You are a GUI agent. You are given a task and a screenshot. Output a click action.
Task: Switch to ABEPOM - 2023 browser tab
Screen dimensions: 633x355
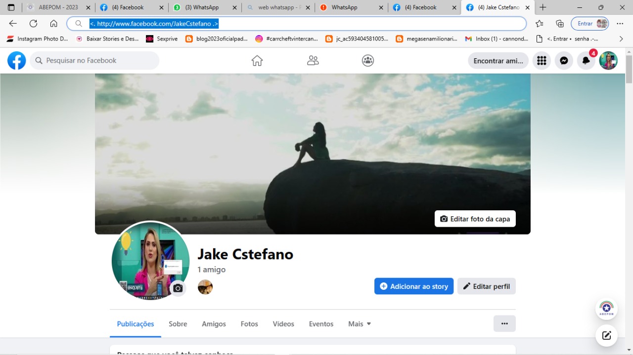(x=58, y=7)
